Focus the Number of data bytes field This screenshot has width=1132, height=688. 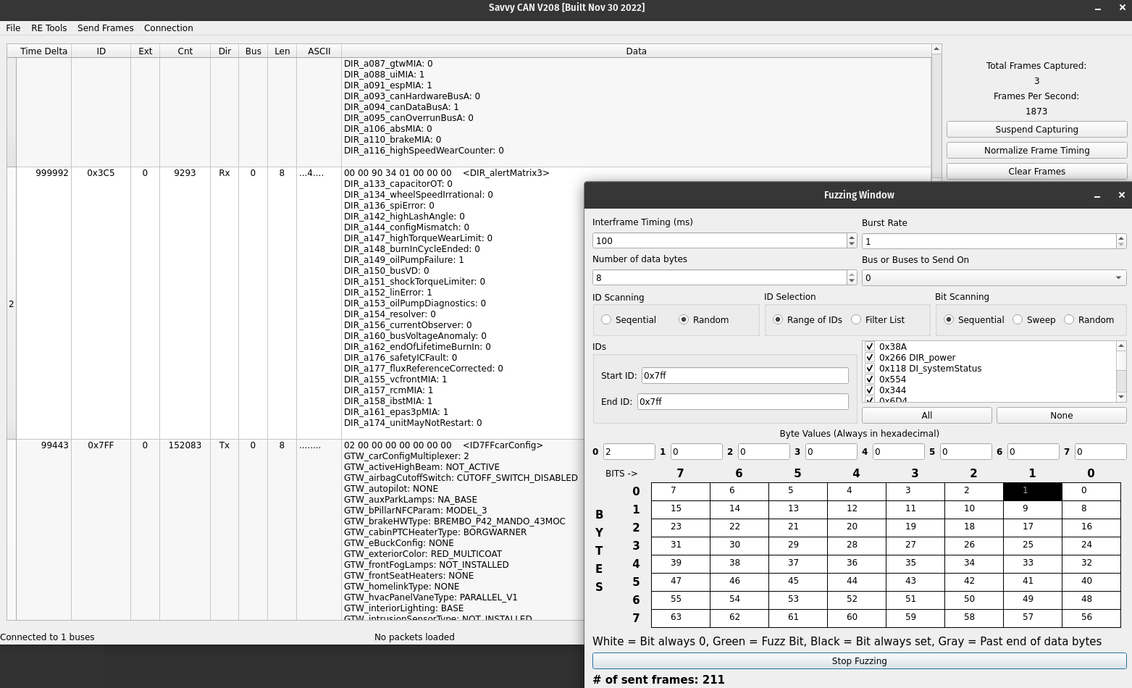719,277
